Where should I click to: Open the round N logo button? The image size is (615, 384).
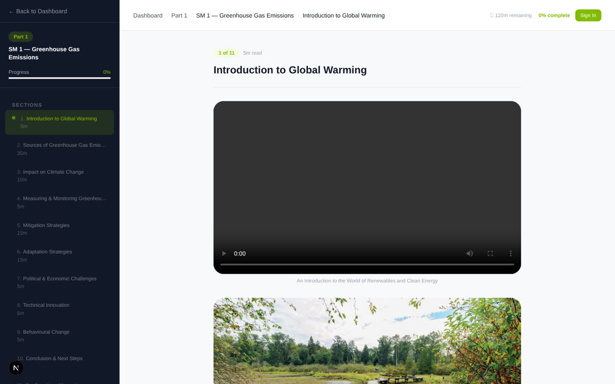click(16, 368)
